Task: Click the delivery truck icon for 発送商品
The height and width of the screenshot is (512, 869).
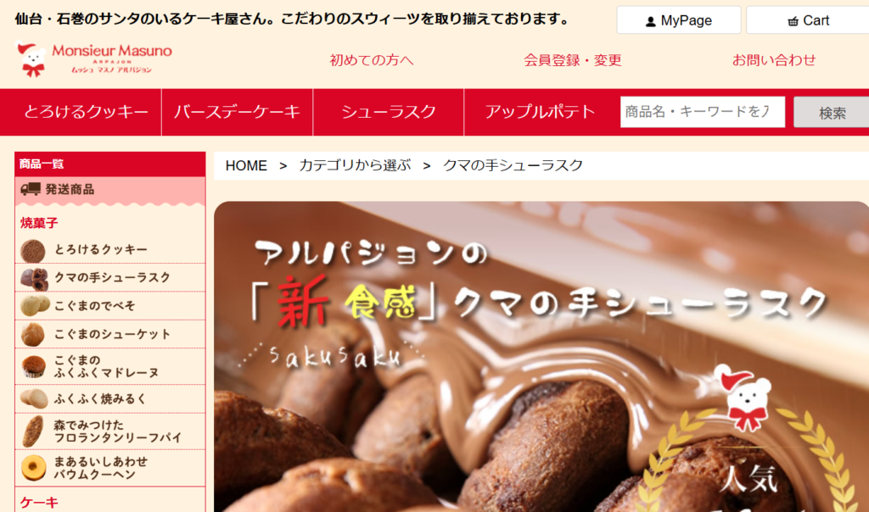Action: click(x=31, y=189)
